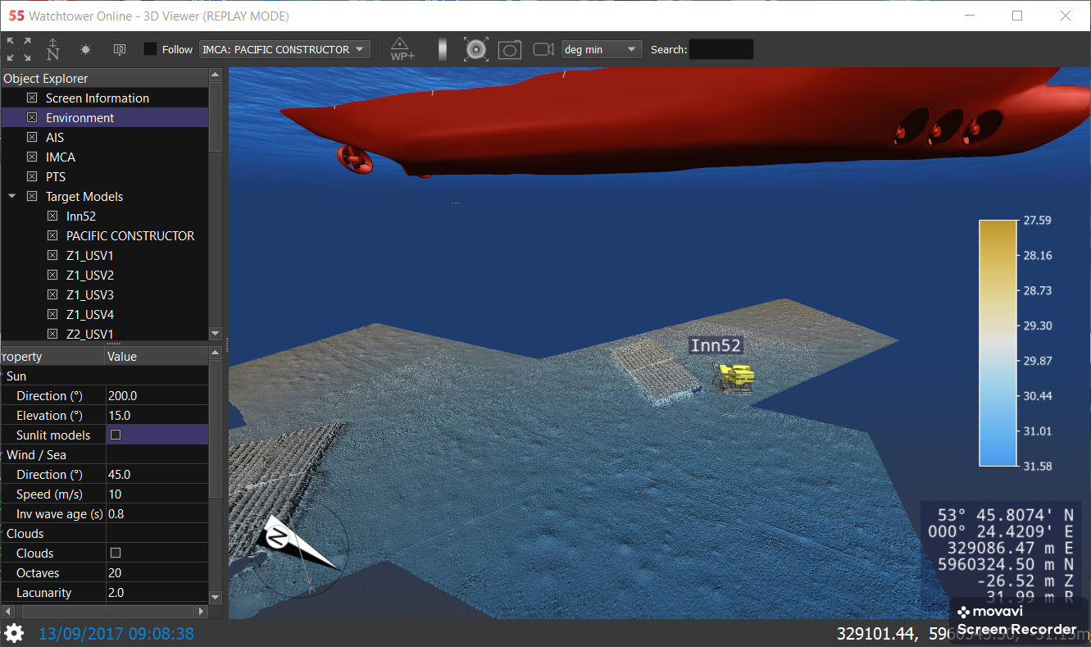Select Z1_USV3 in the tree
This screenshot has width=1091, height=647.
click(90, 294)
